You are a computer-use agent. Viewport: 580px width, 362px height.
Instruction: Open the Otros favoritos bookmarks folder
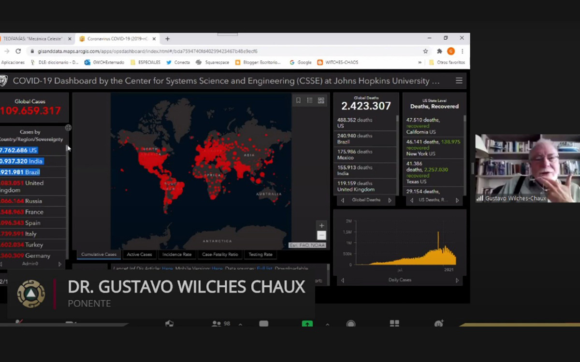point(447,62)
